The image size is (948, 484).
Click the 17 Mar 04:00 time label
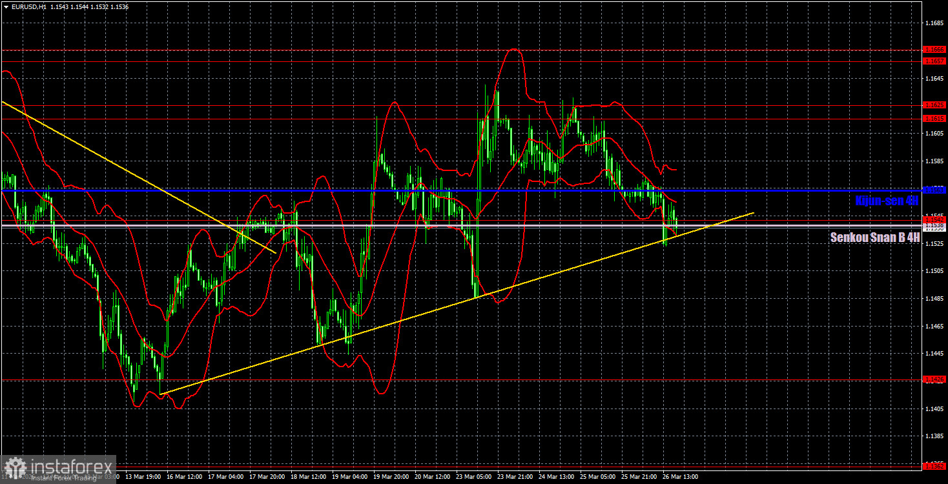(x=227, y=477)
